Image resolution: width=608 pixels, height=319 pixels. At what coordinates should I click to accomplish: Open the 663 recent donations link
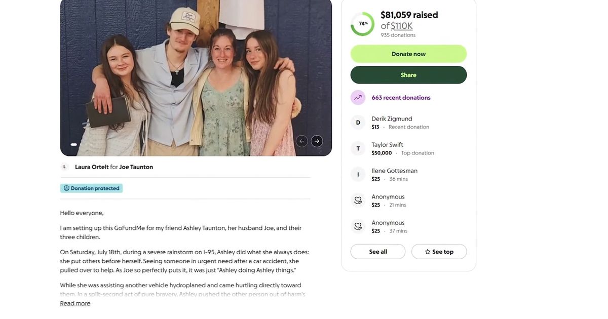tap(401, 98)
